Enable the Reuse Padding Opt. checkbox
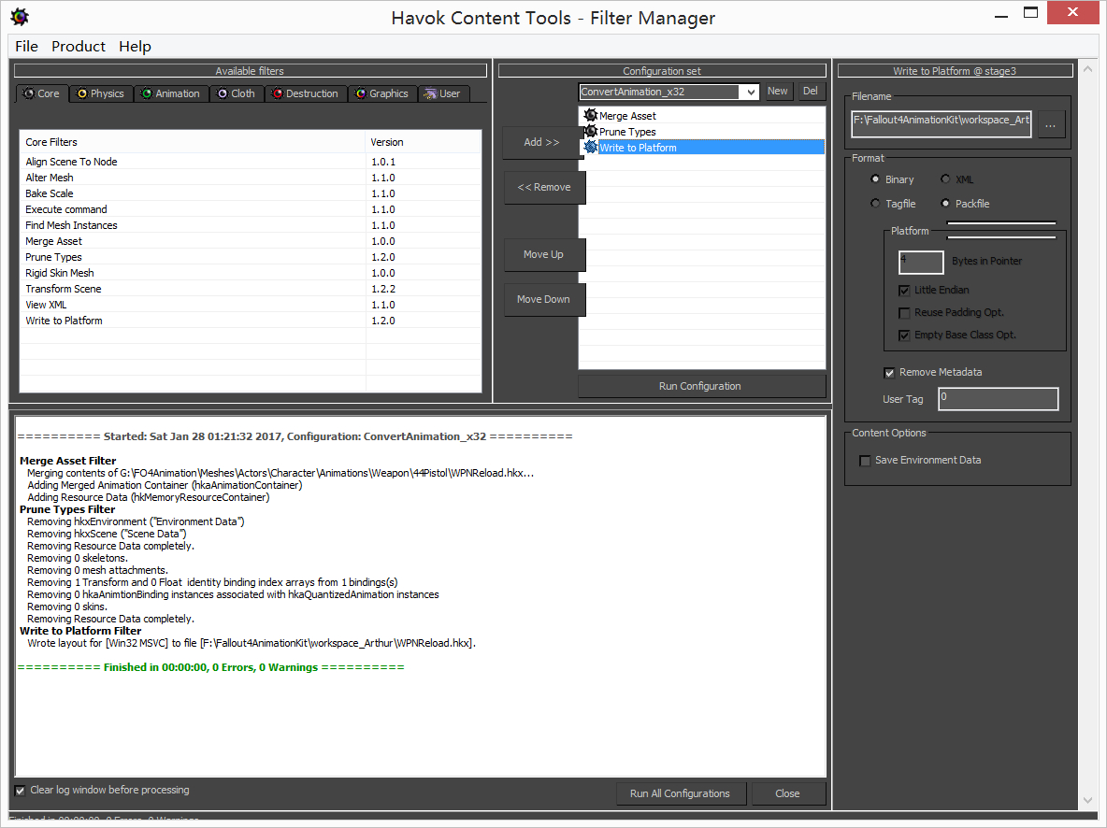1107x828 pixels. 904,313
